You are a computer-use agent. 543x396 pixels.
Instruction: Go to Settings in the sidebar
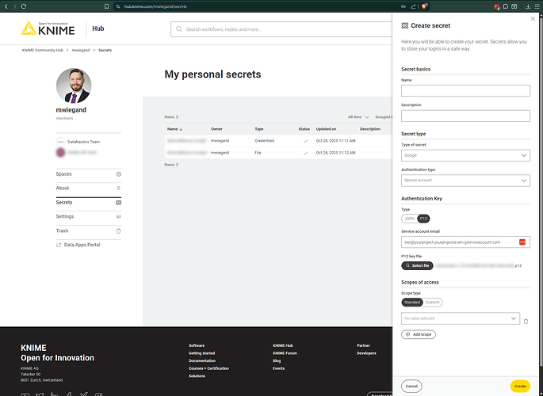click(88, 216)
